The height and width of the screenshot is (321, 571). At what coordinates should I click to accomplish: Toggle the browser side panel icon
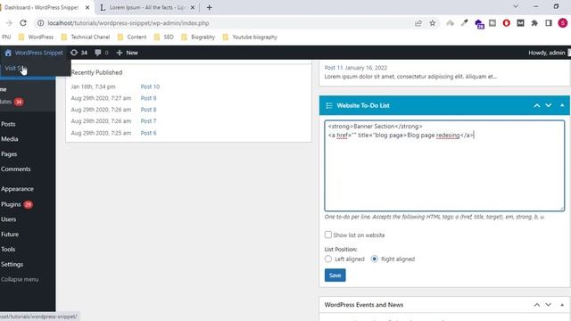click(x=549, y=23)
